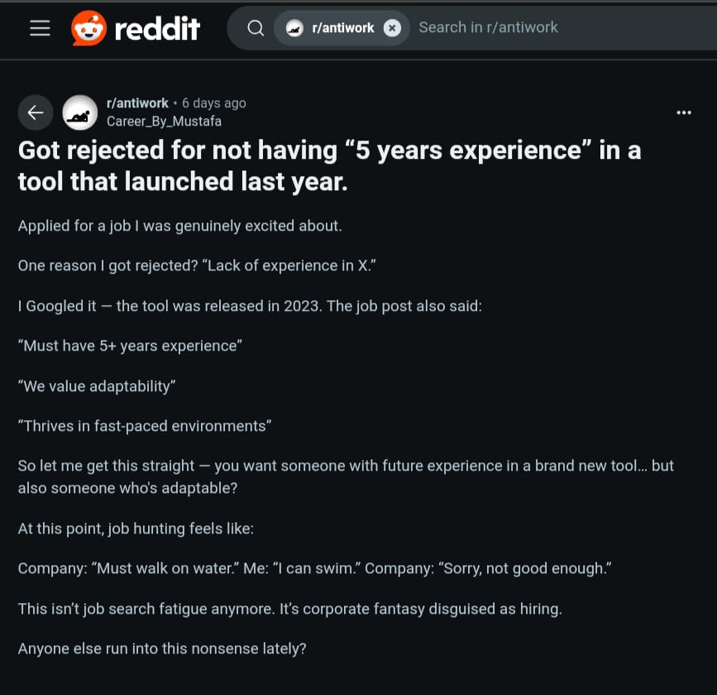This screenshot has height=695, width=717.
Task: Open the subreddit avatar beside the post header
Action: [x=80, y=113]
